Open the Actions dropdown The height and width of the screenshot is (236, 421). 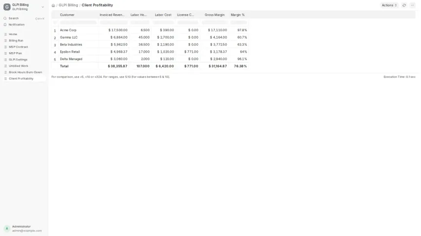[389, 5]
